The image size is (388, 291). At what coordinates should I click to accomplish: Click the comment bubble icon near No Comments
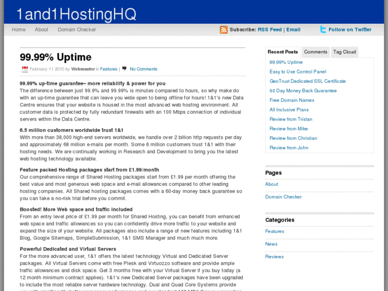coord(124,68)
